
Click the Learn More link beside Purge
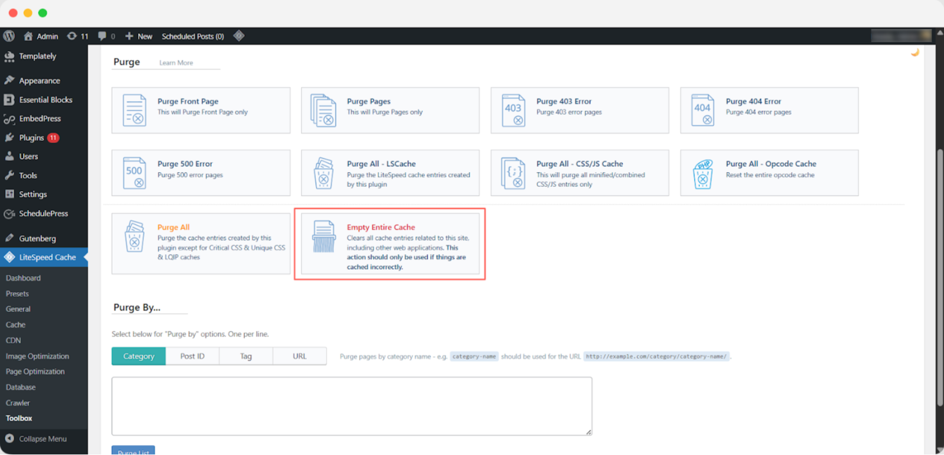click(x=176, y=62)
